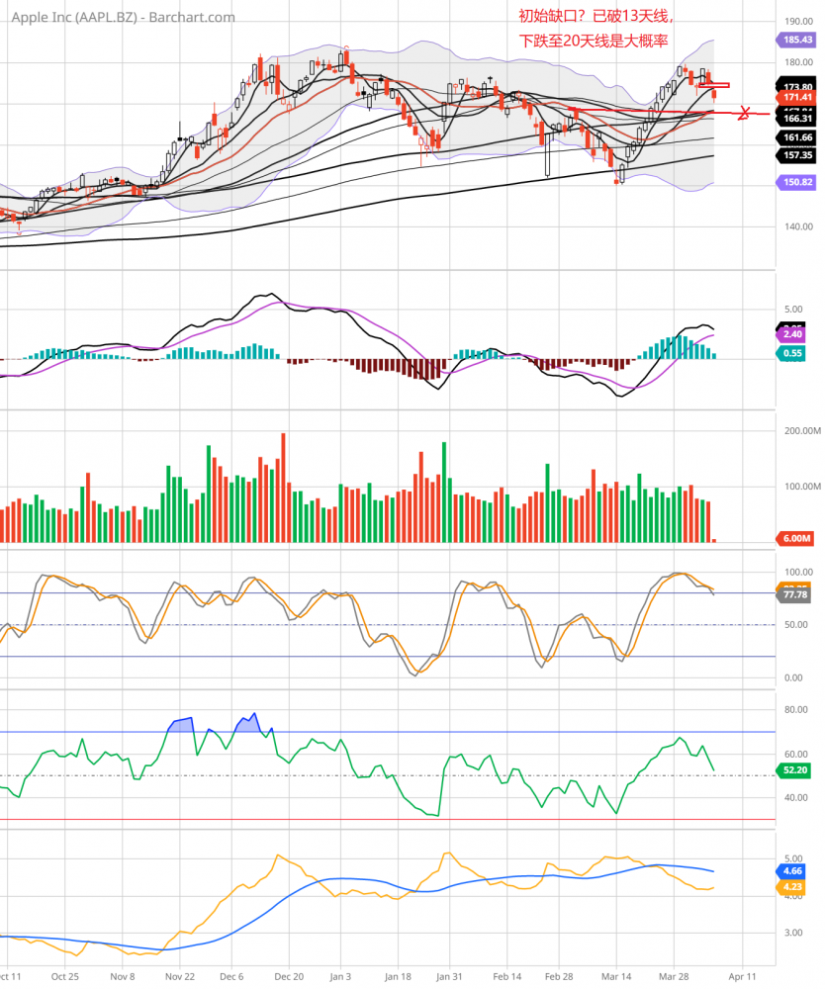Click the red X marker on horizontal line
The image size is (825, 989).
[x=745, y=113]
